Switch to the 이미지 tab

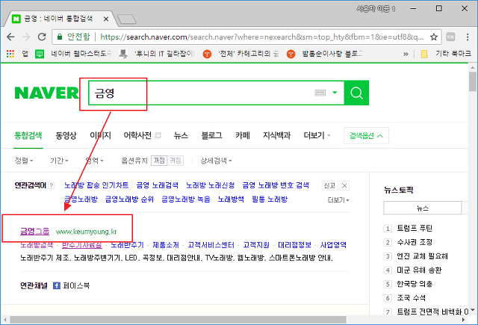[x=100, y=135]
